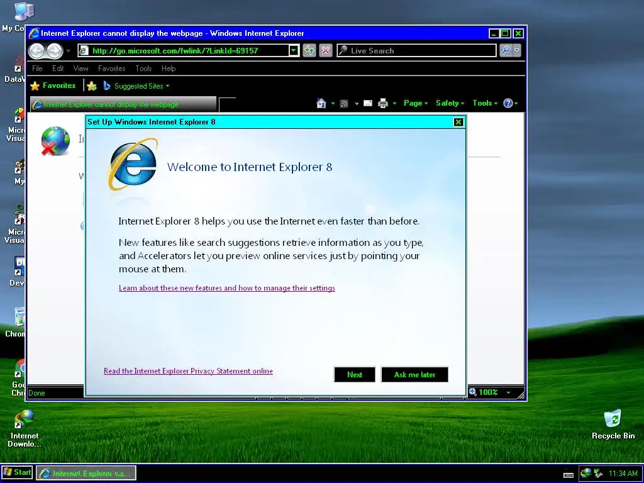The height and width of the screenshot is (483, 644).
Task: Click the zoom level 100% button
Action: pos(484,392)
